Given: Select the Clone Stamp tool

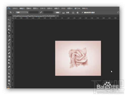Looking at the screenshot, I should coord(9,46).
